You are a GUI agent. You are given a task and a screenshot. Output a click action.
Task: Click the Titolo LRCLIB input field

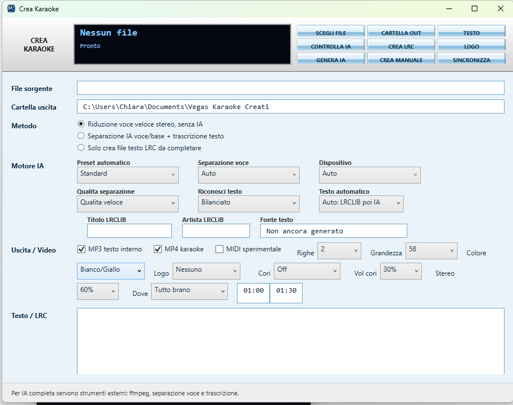coord(129,230)
